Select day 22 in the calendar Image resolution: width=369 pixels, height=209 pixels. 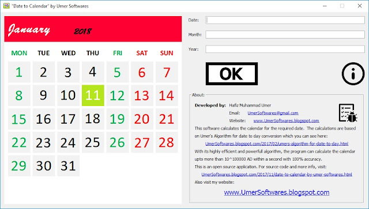pos(19,142)
